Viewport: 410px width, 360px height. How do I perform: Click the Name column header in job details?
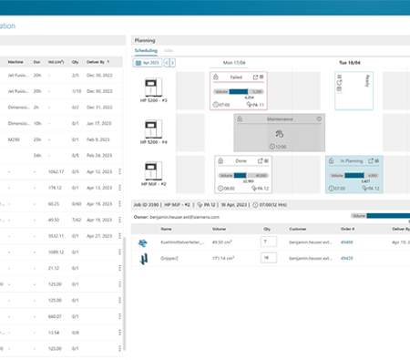[x=166, y=229]
